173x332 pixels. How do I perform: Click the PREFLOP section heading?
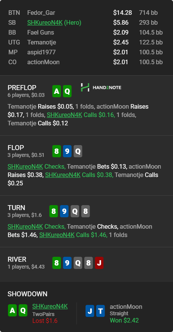[22, 88]
